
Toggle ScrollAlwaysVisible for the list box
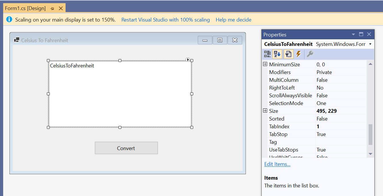(x=322, y=95)
